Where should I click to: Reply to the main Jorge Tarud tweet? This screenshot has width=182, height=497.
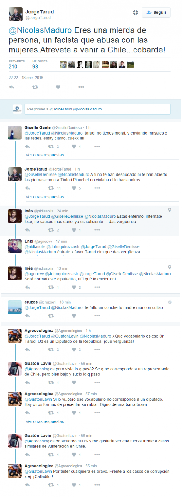(x=11, y=87)
